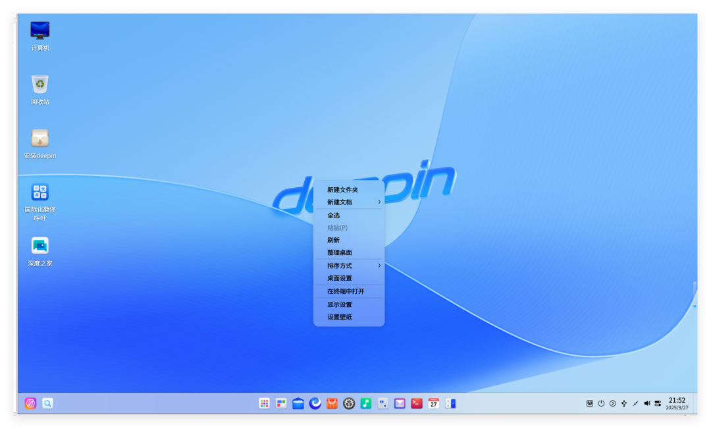The height and width of the screenshot is (429, 711).
Task: Open the pink assistant icon in the dock
Action: (x=30, y=403)
